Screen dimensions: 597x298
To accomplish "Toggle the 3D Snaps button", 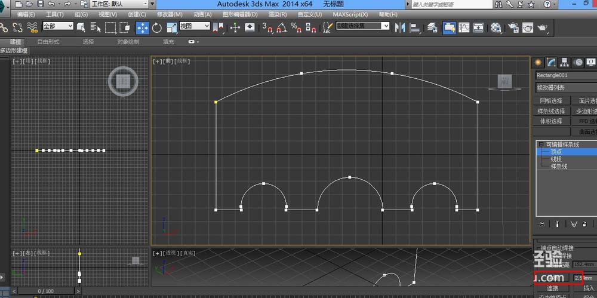I will point(267,27).
